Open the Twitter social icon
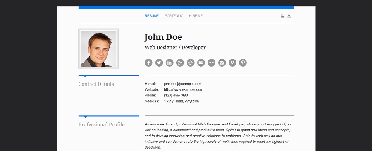 (159, 63)
